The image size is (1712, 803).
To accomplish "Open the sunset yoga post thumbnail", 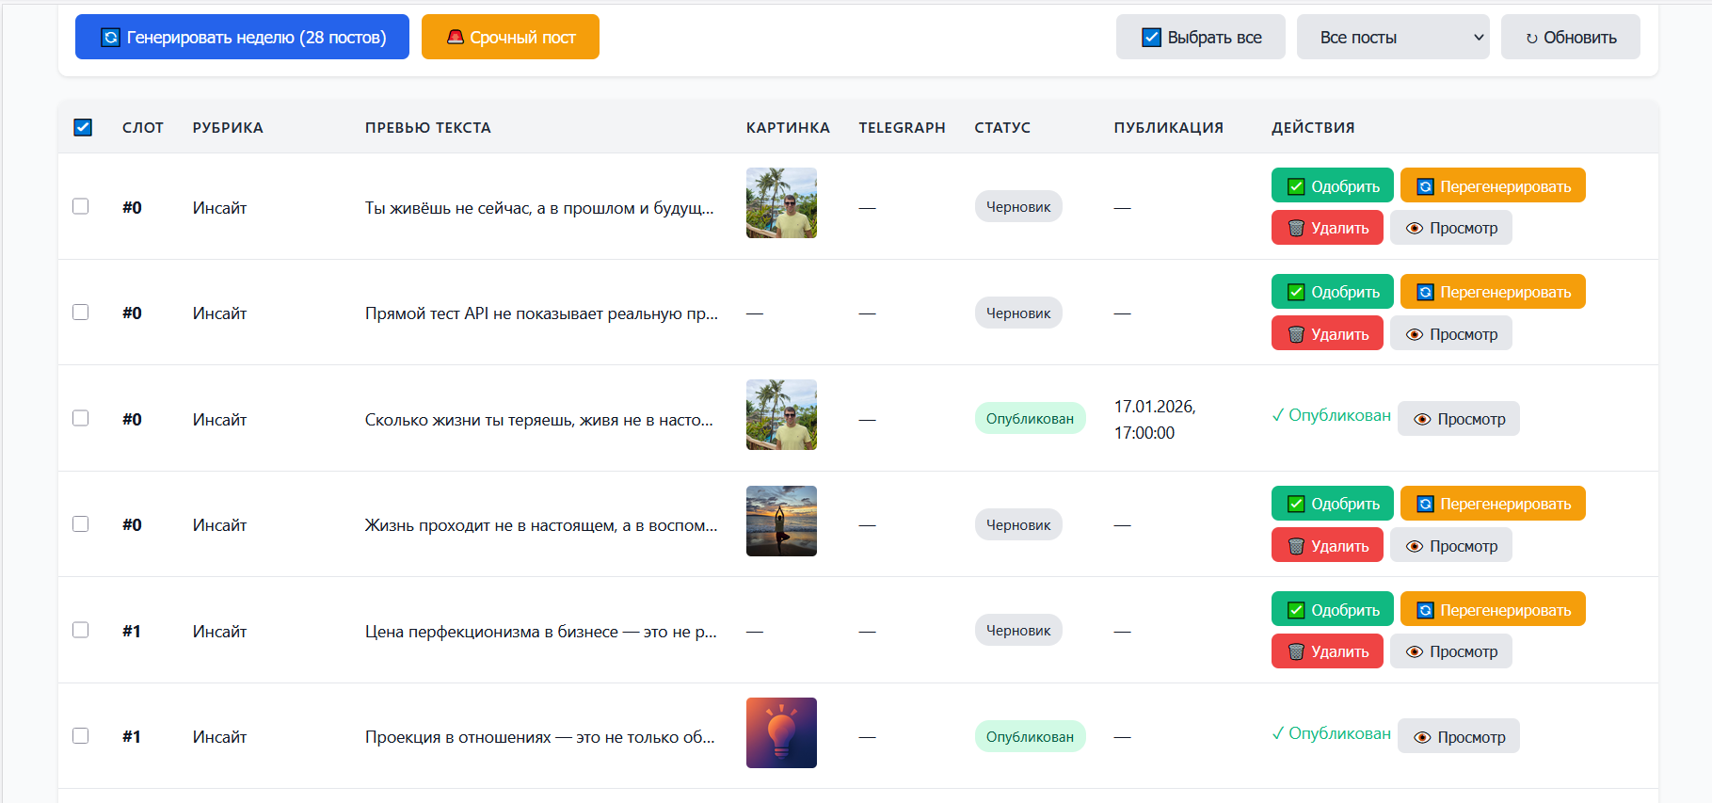I will coord(781,522).
